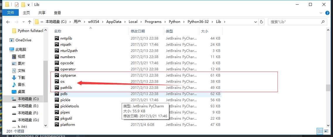Viewport: 333px width, 137px height.
Task: Click the file list vertical scrollbar thumb
Action: click(328, 88)
